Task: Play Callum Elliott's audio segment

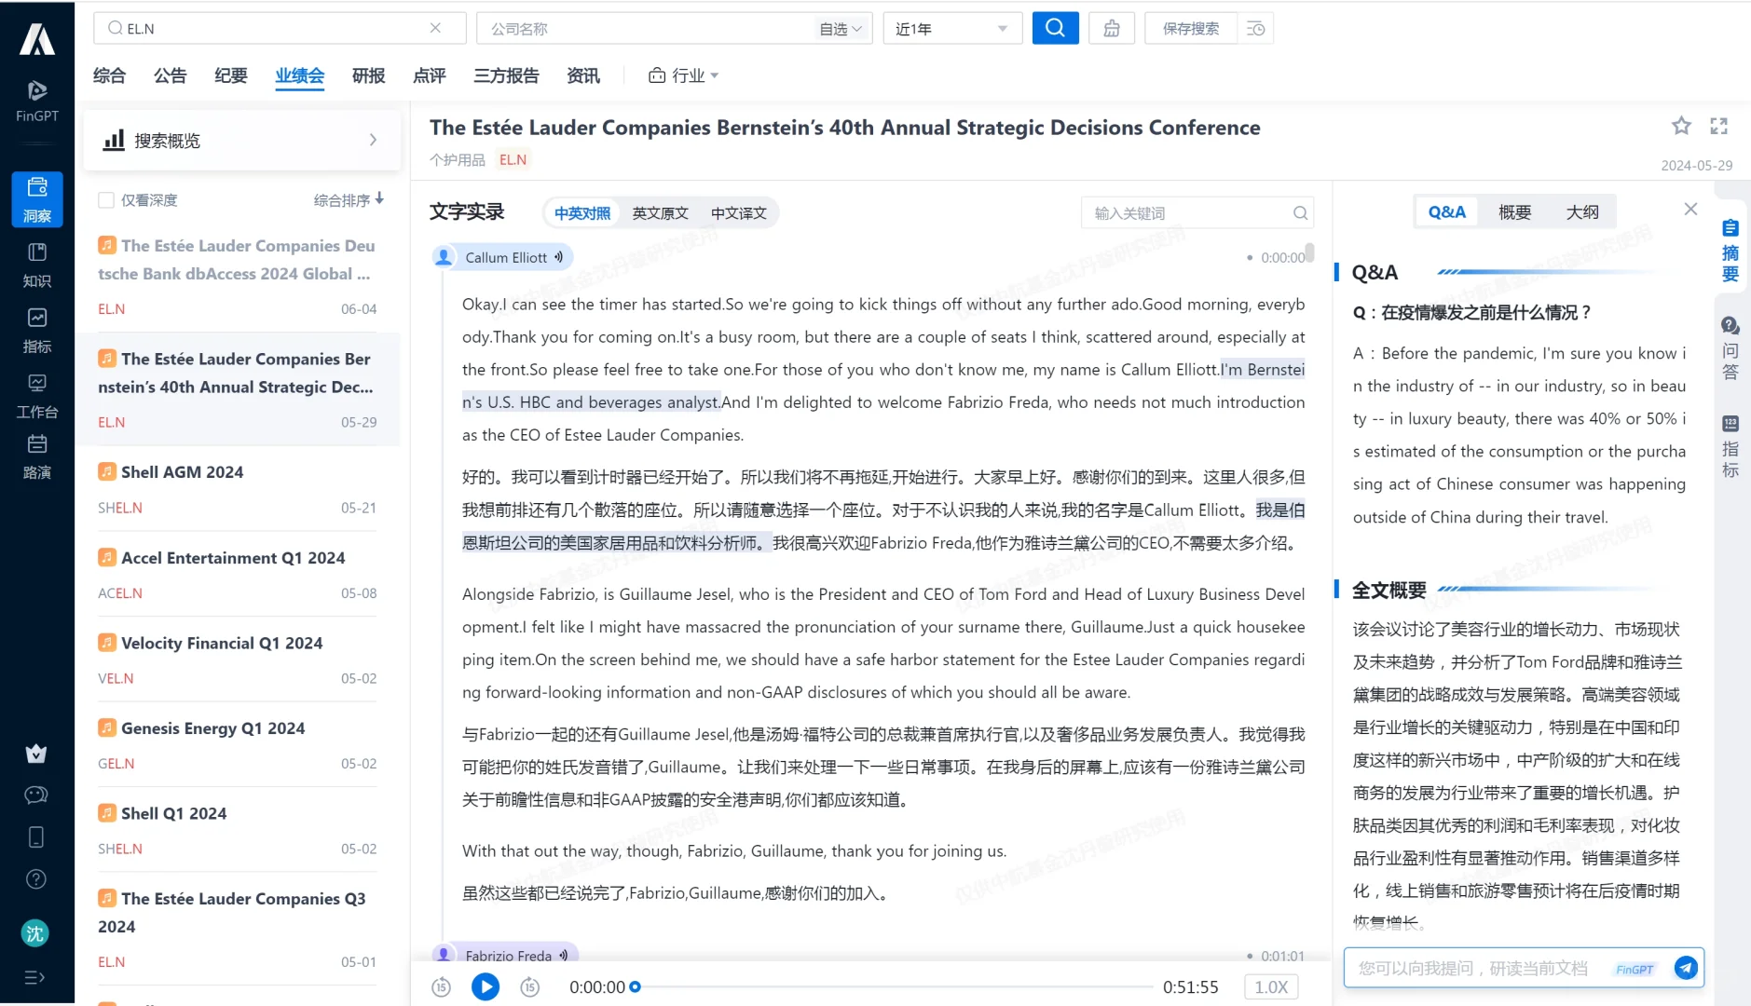Action: (559, 257)
